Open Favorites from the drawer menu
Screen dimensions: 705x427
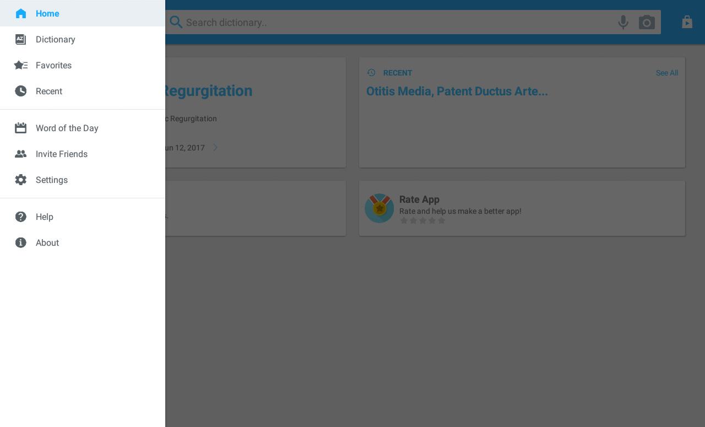(83, 65)
